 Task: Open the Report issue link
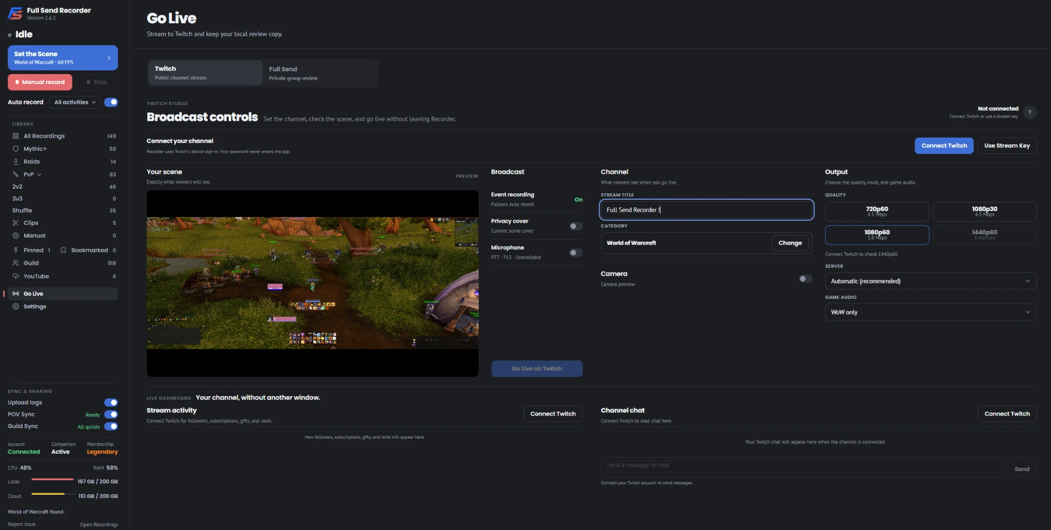22,524
